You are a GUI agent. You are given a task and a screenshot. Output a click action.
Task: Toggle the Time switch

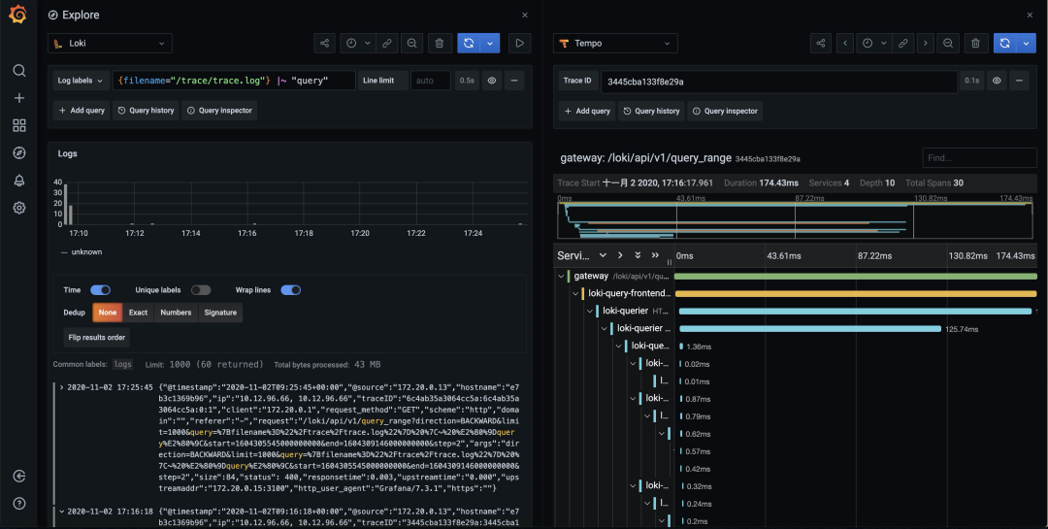point(100,289)
